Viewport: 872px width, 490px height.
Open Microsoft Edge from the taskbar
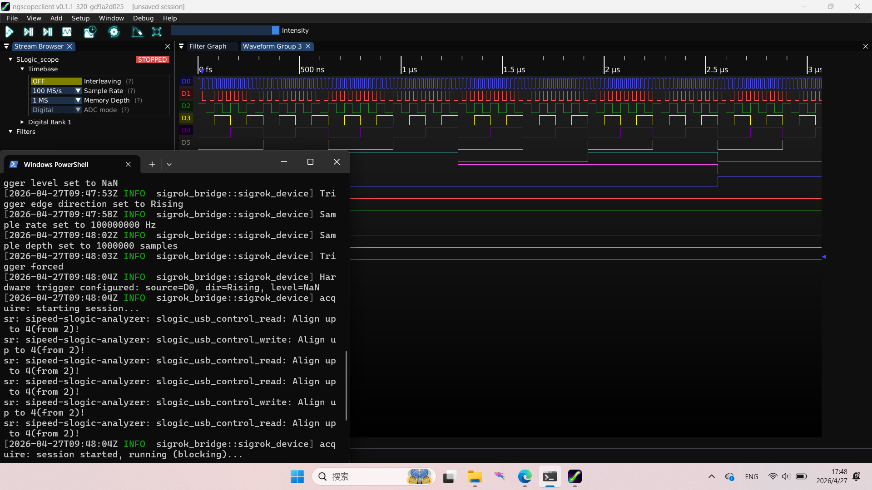525,476
